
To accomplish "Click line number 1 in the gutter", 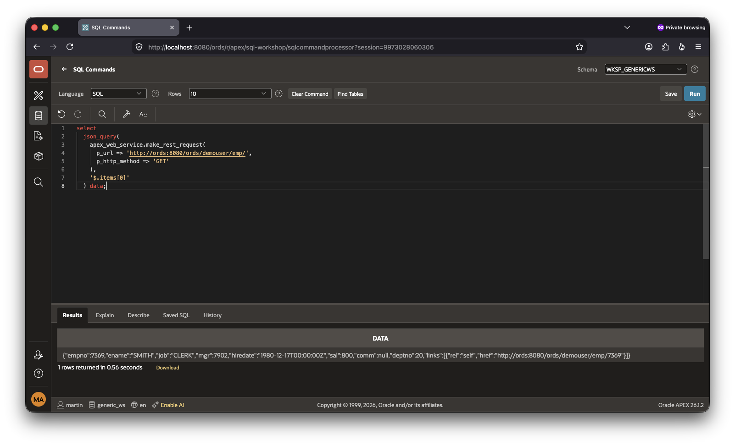I will [x=63, y=128].
